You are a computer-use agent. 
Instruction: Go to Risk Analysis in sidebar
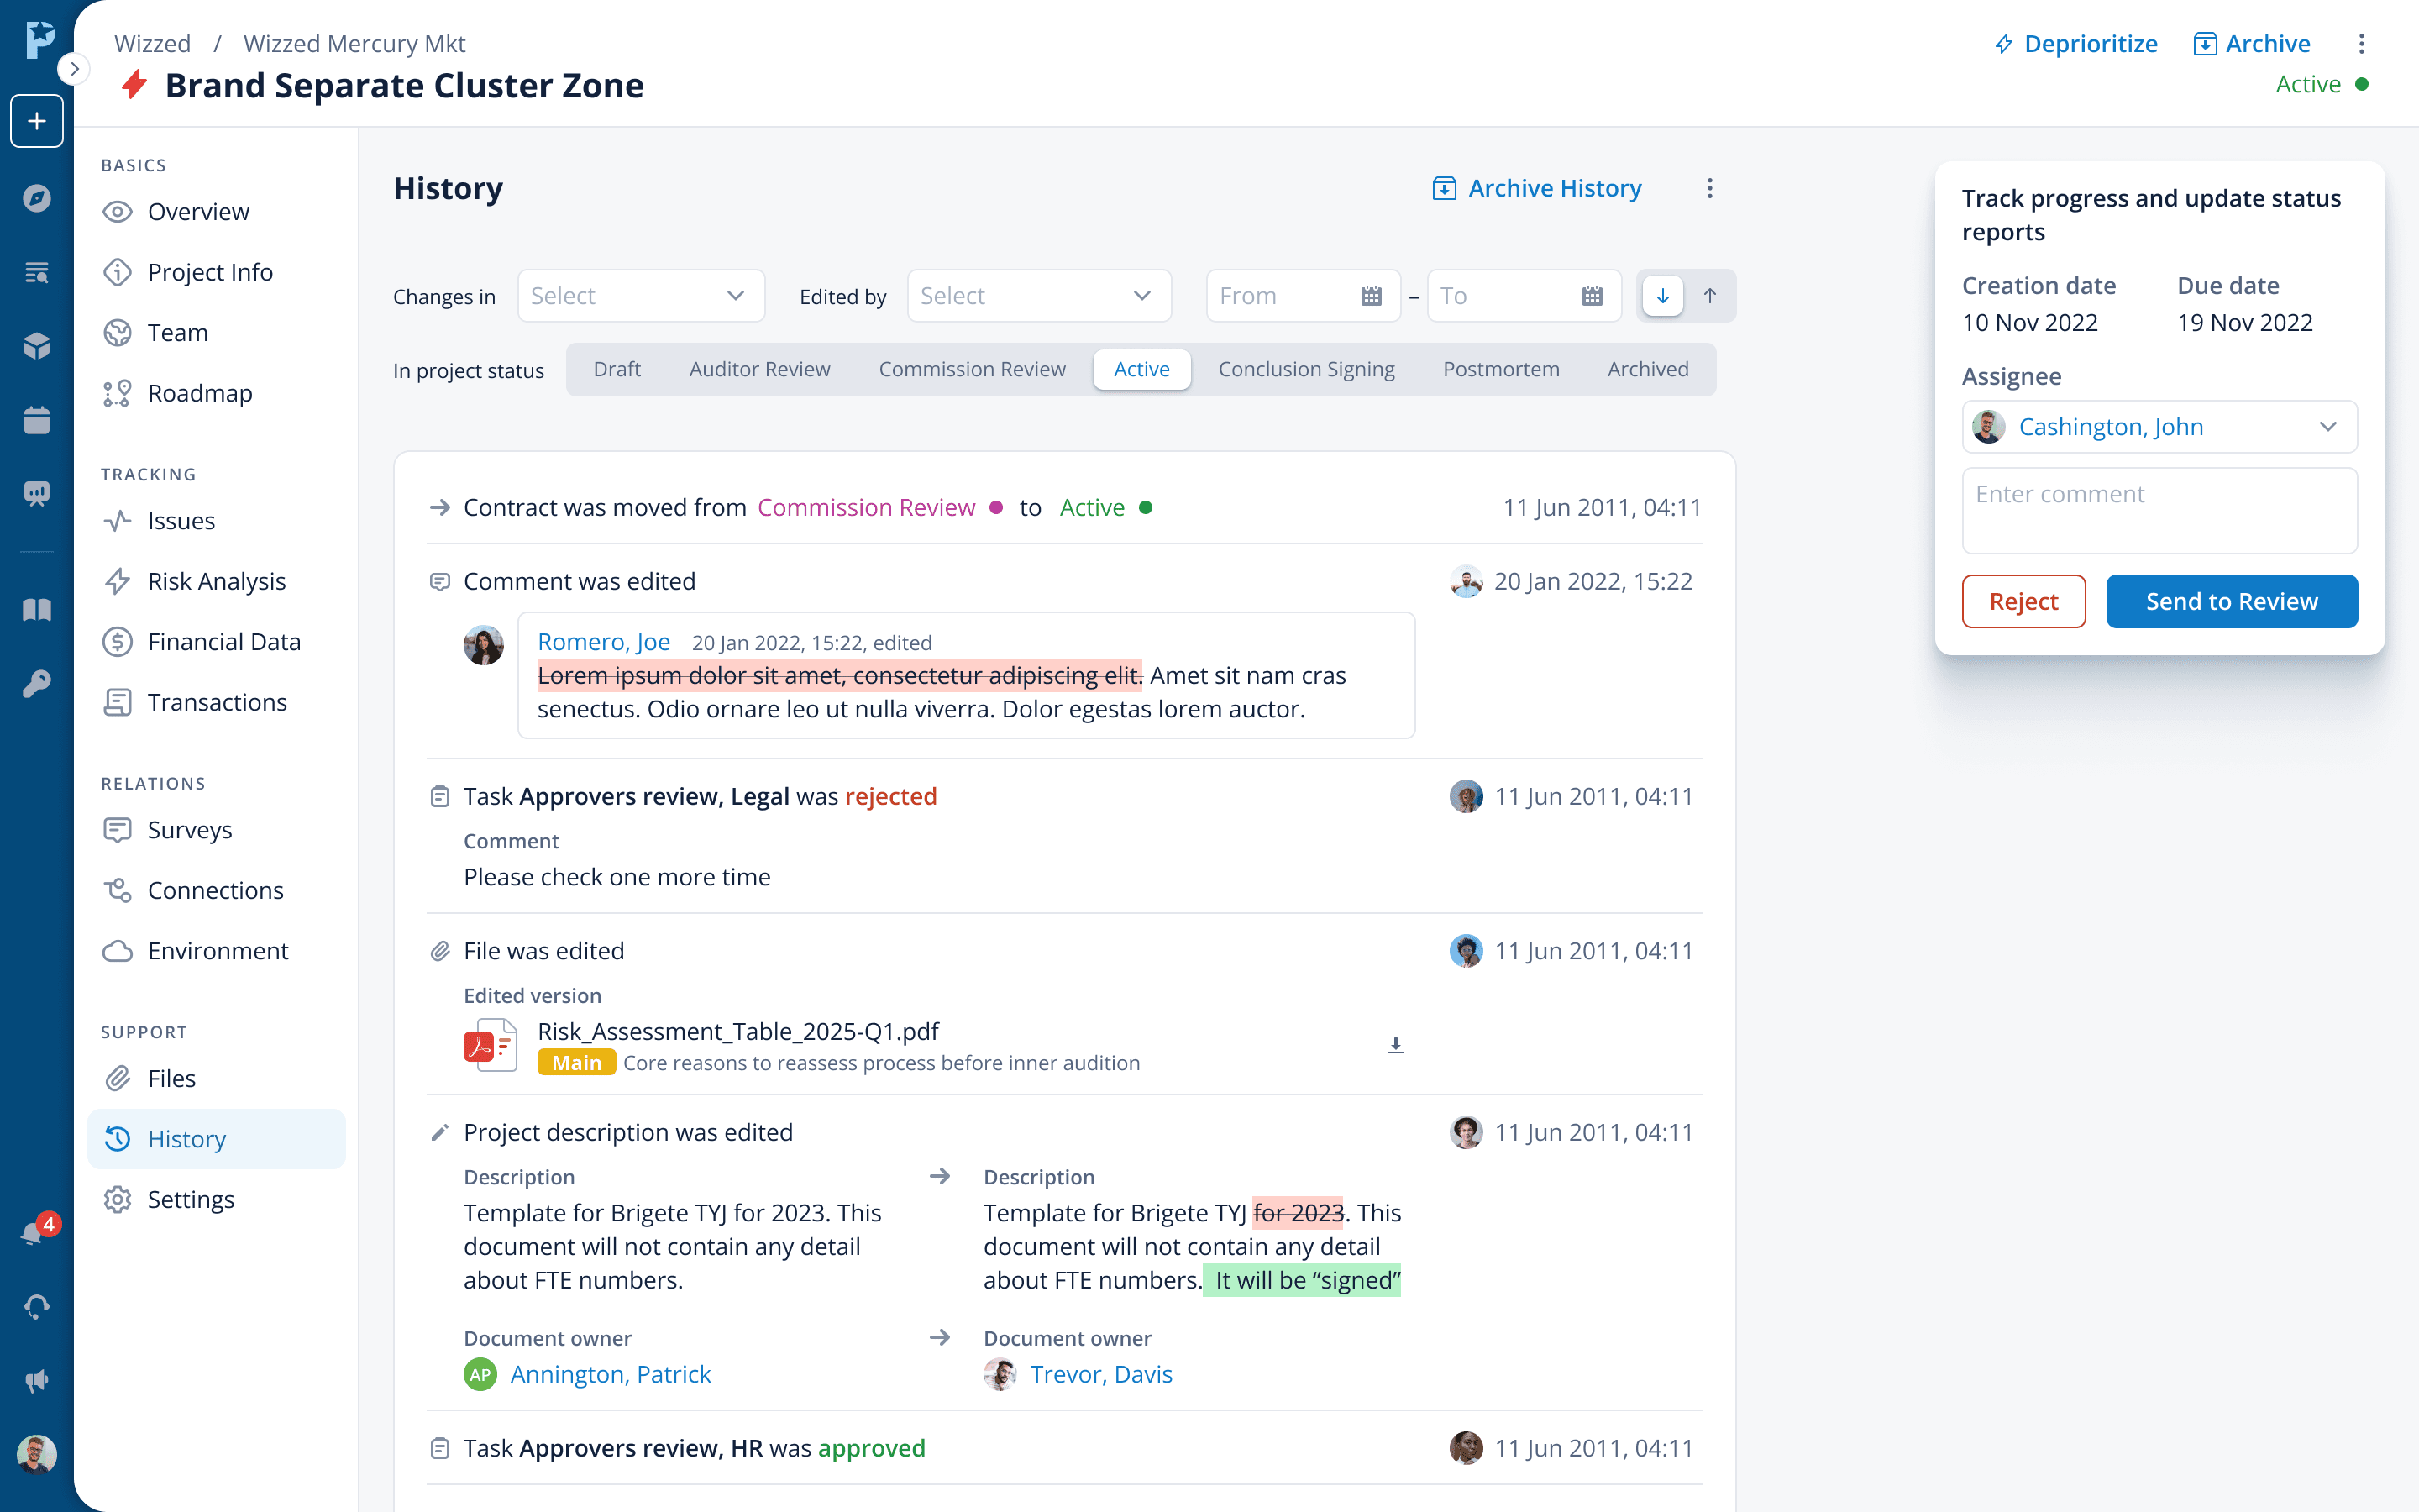(x=216, y=581)
